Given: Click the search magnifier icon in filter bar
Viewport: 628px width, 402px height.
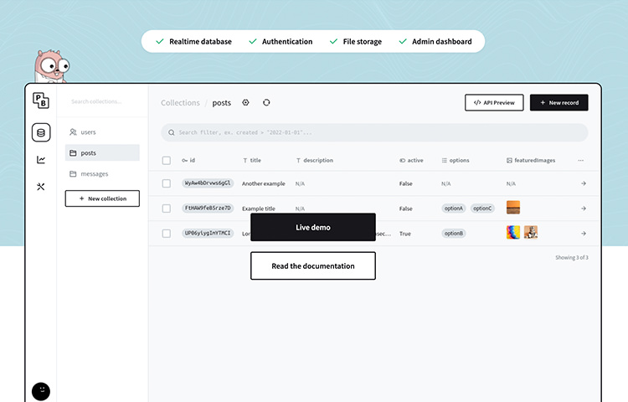Looking at the screenshot, I should coord(172,132).
